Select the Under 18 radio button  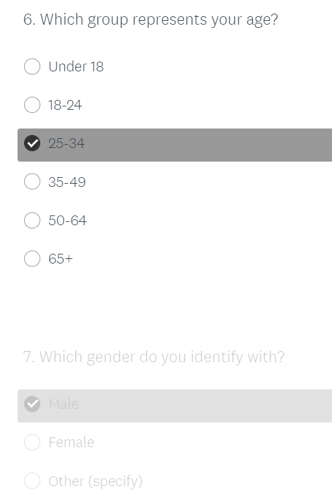pyautogui.click(x=32, y=66)
